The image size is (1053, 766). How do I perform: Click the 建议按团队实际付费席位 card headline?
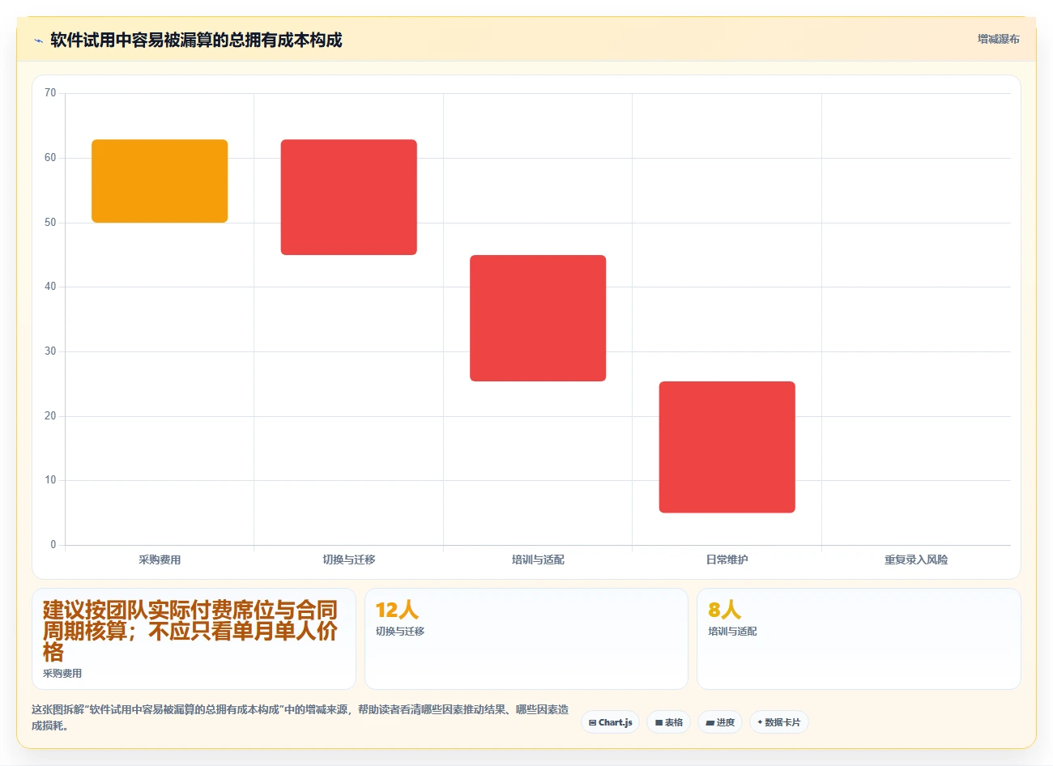point(190,631)
